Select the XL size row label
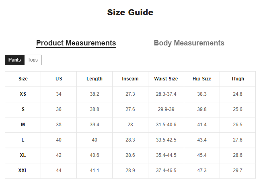265x187 pixels. click(x=23, y=155)
